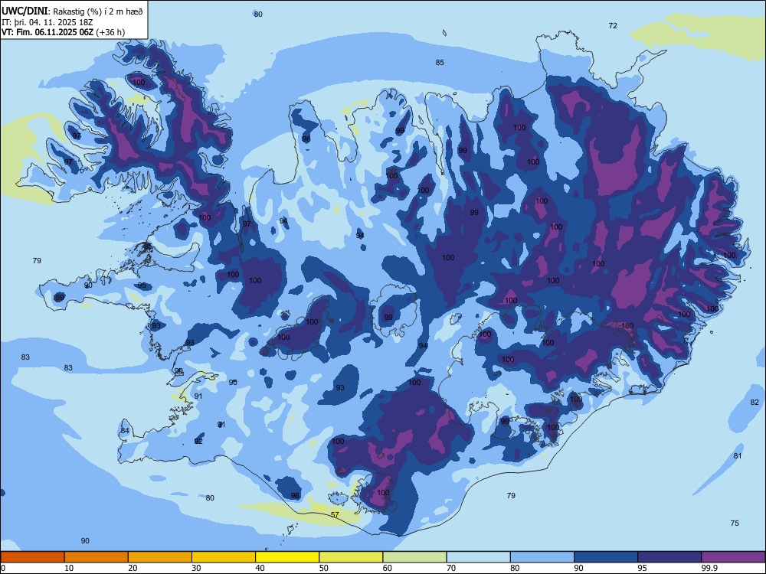The height and width of the screenshot is (574, 766).
Task: Click the pale yellow 50–60 legend swatch
Action: click(x=351, y=557)
